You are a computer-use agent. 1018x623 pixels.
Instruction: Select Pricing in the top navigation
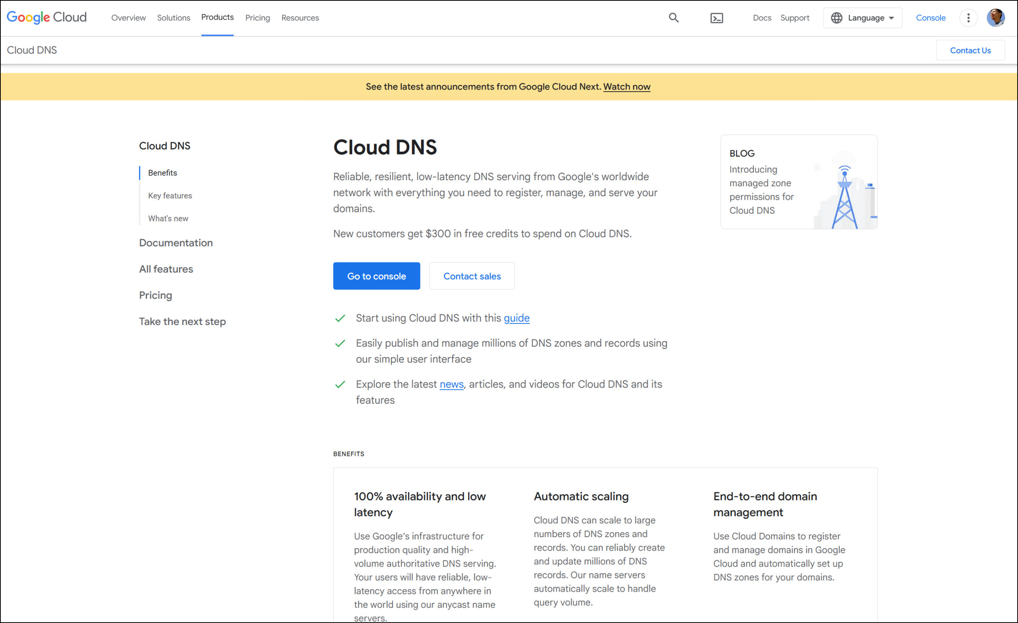click(257, 18)
